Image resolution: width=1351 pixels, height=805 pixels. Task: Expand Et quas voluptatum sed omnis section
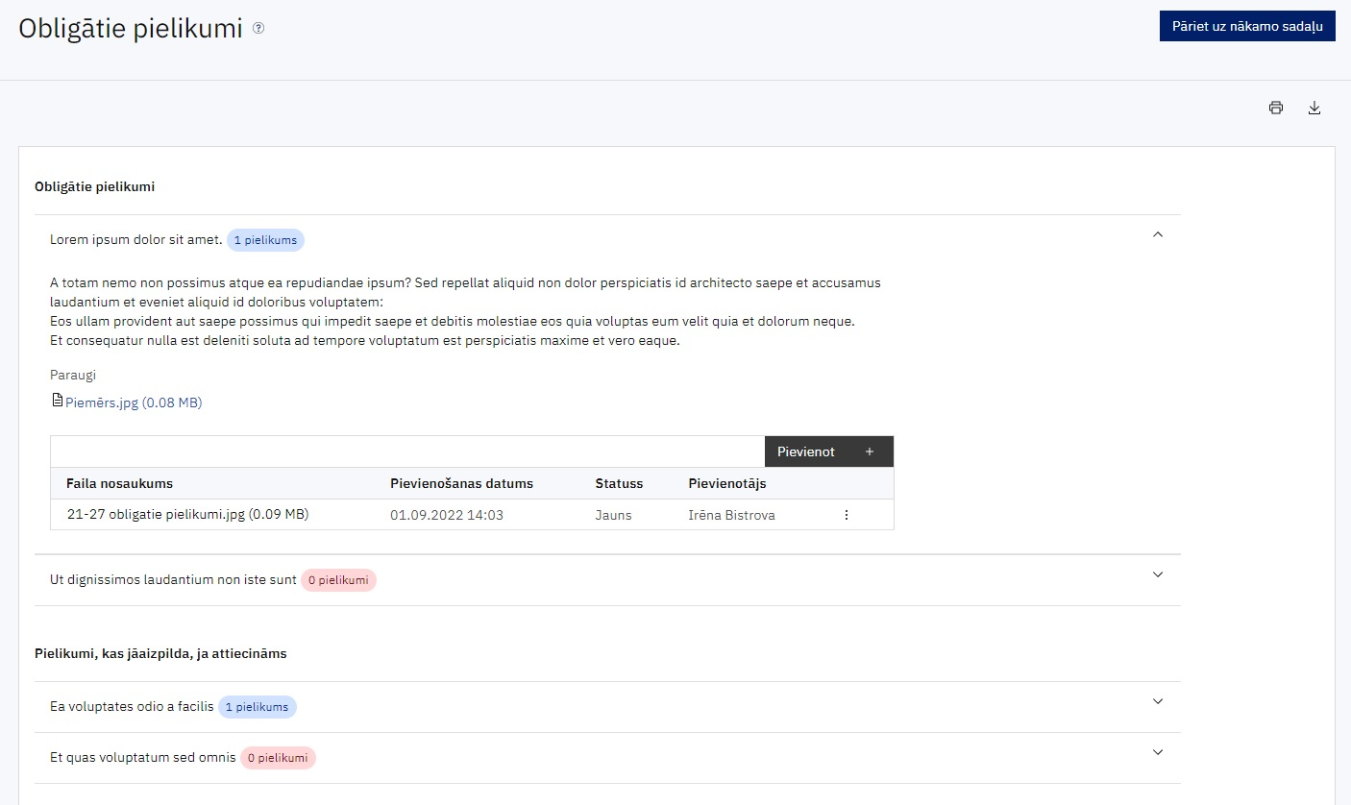[1158, 752]
